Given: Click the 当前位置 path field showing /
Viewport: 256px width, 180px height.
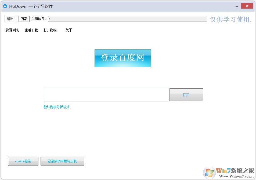Looking at the screenshot, I should (126, 19).
